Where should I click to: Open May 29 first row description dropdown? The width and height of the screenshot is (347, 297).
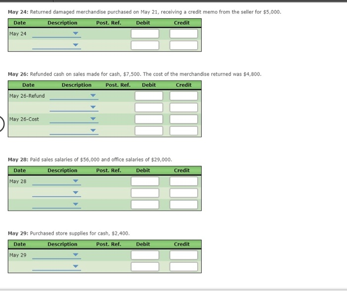point(57,255)
